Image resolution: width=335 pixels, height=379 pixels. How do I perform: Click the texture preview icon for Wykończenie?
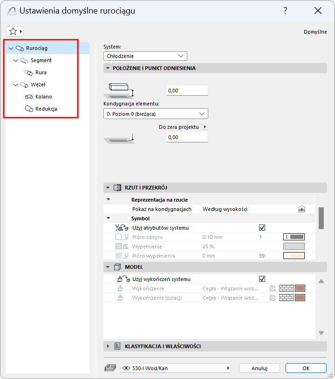(x=273, y=288)
